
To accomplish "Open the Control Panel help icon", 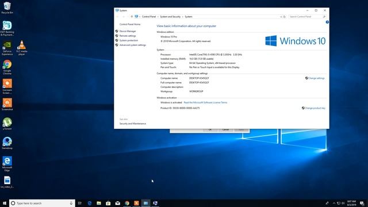I will coord(327,22).
